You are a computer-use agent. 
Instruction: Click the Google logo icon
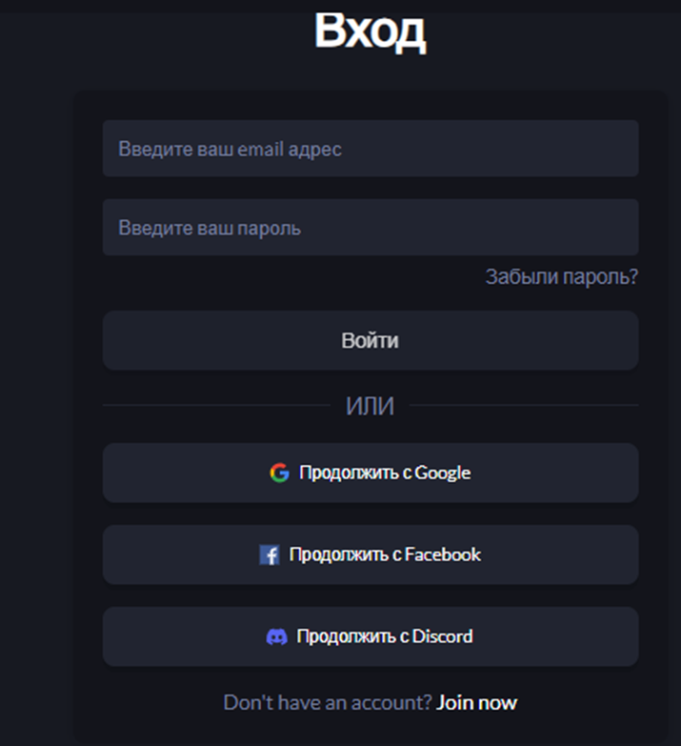click(278, 473)
